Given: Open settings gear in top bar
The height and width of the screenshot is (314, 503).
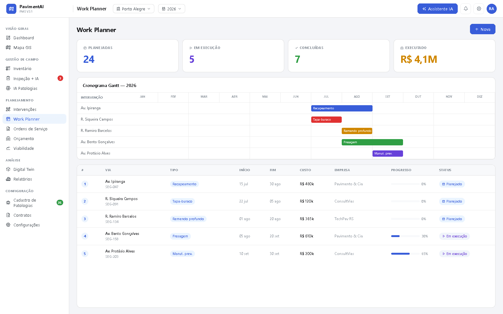Looking at the screenshot, I should point(479,9).
